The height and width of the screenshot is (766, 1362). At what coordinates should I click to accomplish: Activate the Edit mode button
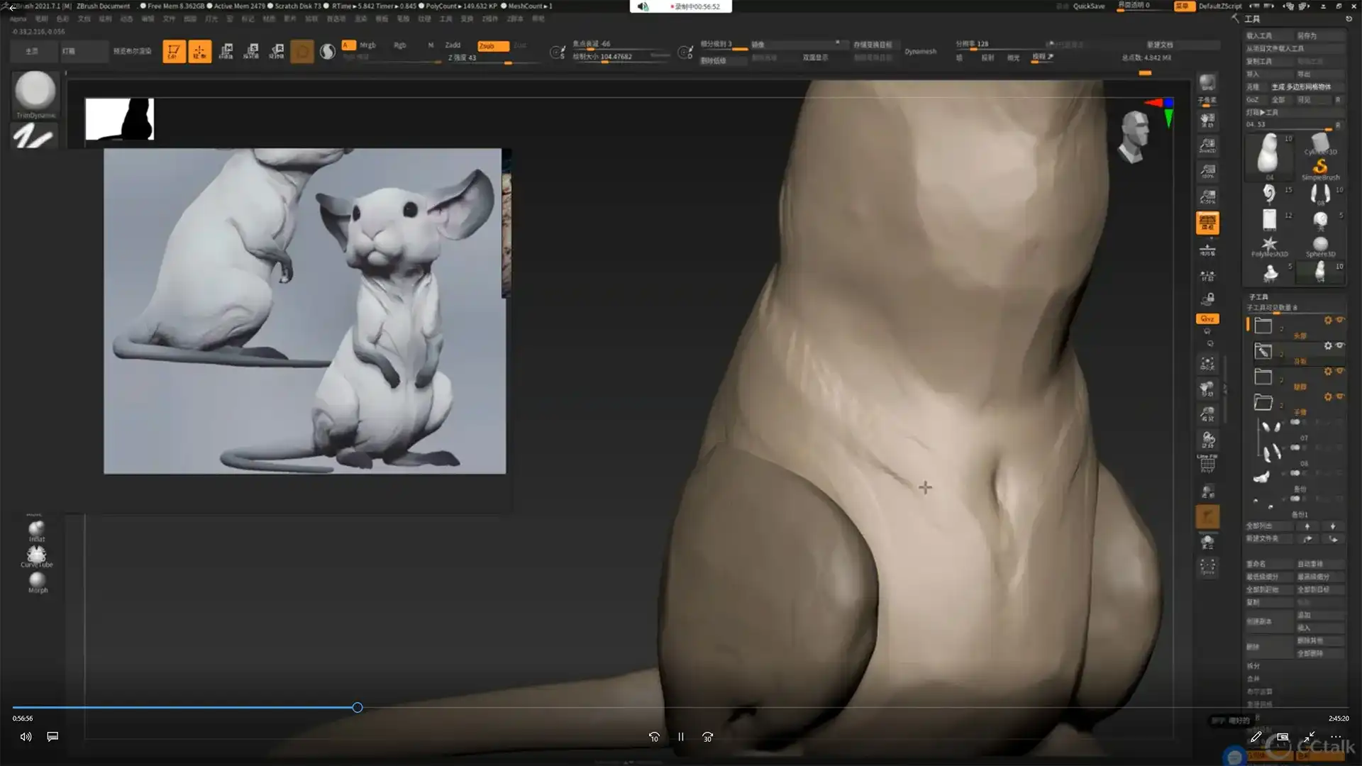point(174,51)
